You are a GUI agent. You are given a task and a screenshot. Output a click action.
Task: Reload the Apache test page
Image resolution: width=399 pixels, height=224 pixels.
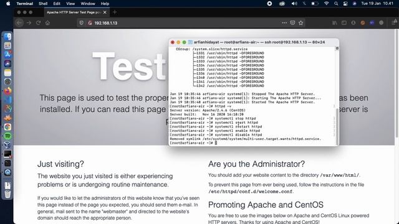click(x=38, y=23)
